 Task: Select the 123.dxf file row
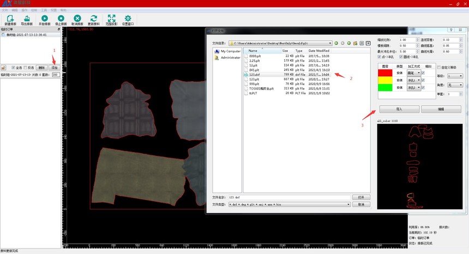pos(287,75)
